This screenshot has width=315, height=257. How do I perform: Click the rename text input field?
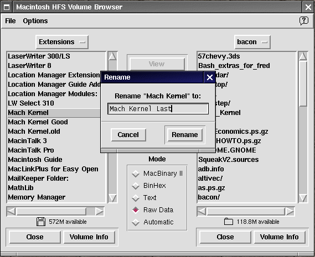coord(158,109)
